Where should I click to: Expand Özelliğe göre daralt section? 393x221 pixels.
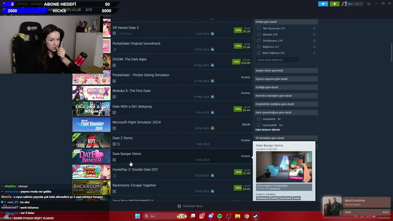(286, 87)
